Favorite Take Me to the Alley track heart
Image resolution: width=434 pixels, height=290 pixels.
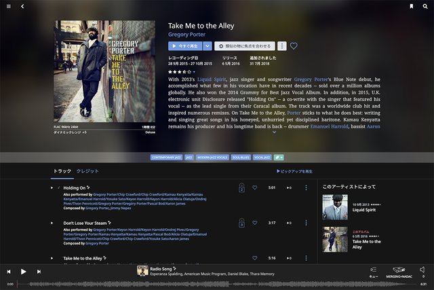click(255, 258)
